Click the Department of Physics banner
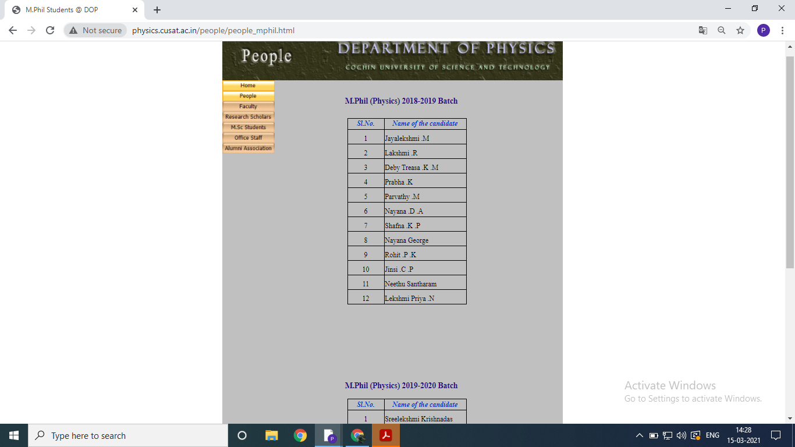The width and height of the screenshot is (795, 447). point(392,61)
